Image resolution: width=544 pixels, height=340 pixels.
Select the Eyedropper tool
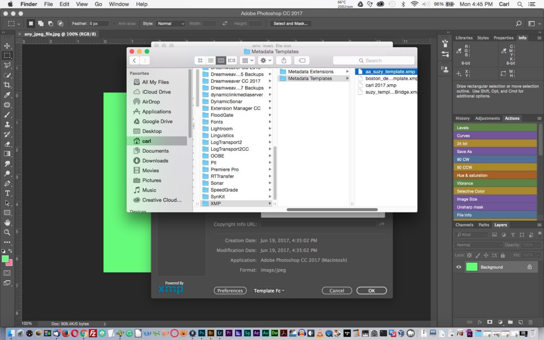8,94
